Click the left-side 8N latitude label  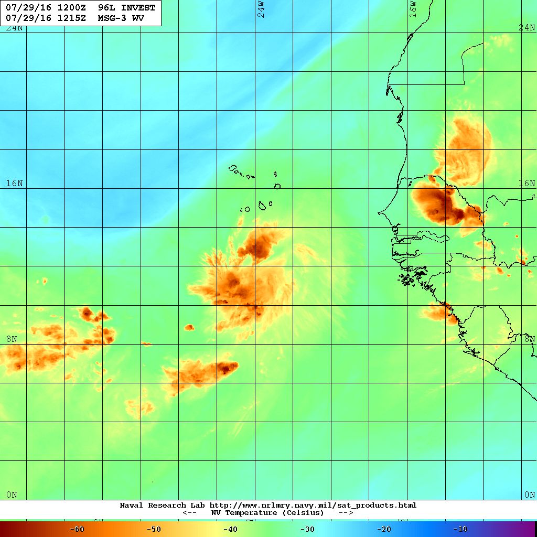pos(12,339)
